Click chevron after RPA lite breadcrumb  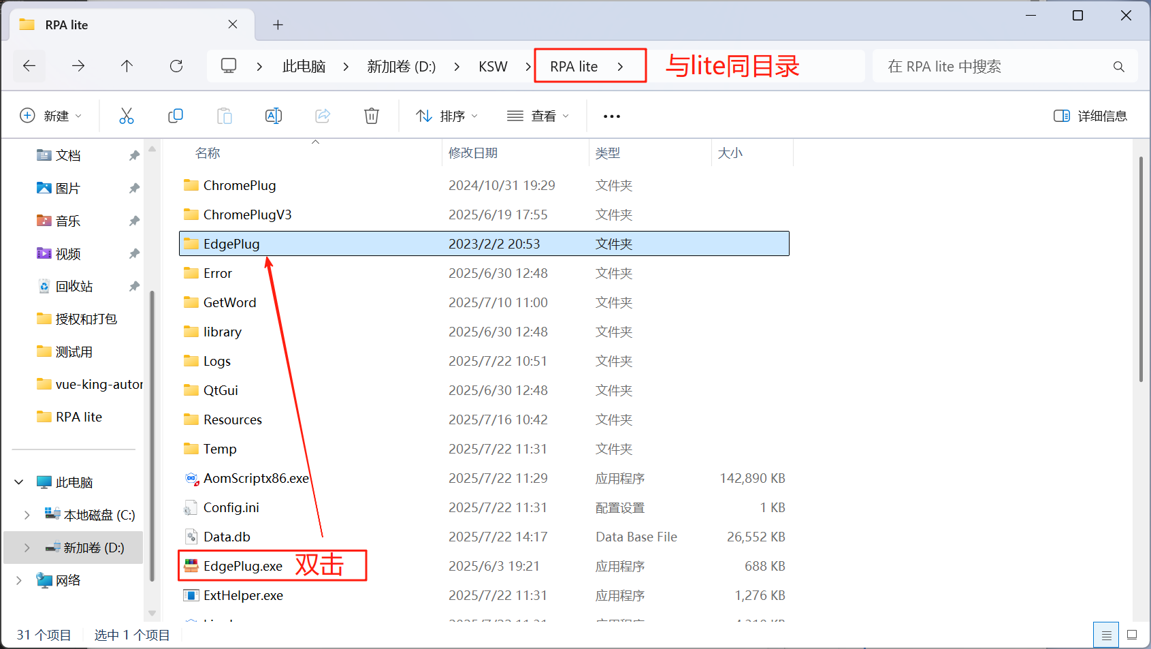pos(620,67)
